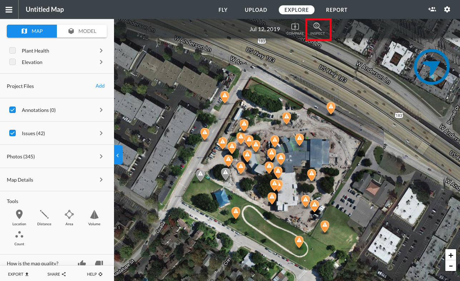Select the MAP view tab
460x281 pixels.
coord(32,31)
